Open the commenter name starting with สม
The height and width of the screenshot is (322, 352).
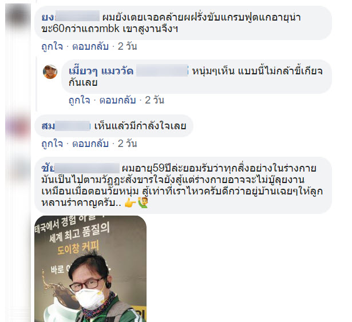point(66,126)
